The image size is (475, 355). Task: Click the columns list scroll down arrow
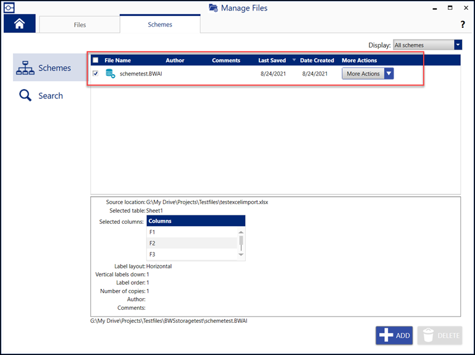click(x=241, y=255)
